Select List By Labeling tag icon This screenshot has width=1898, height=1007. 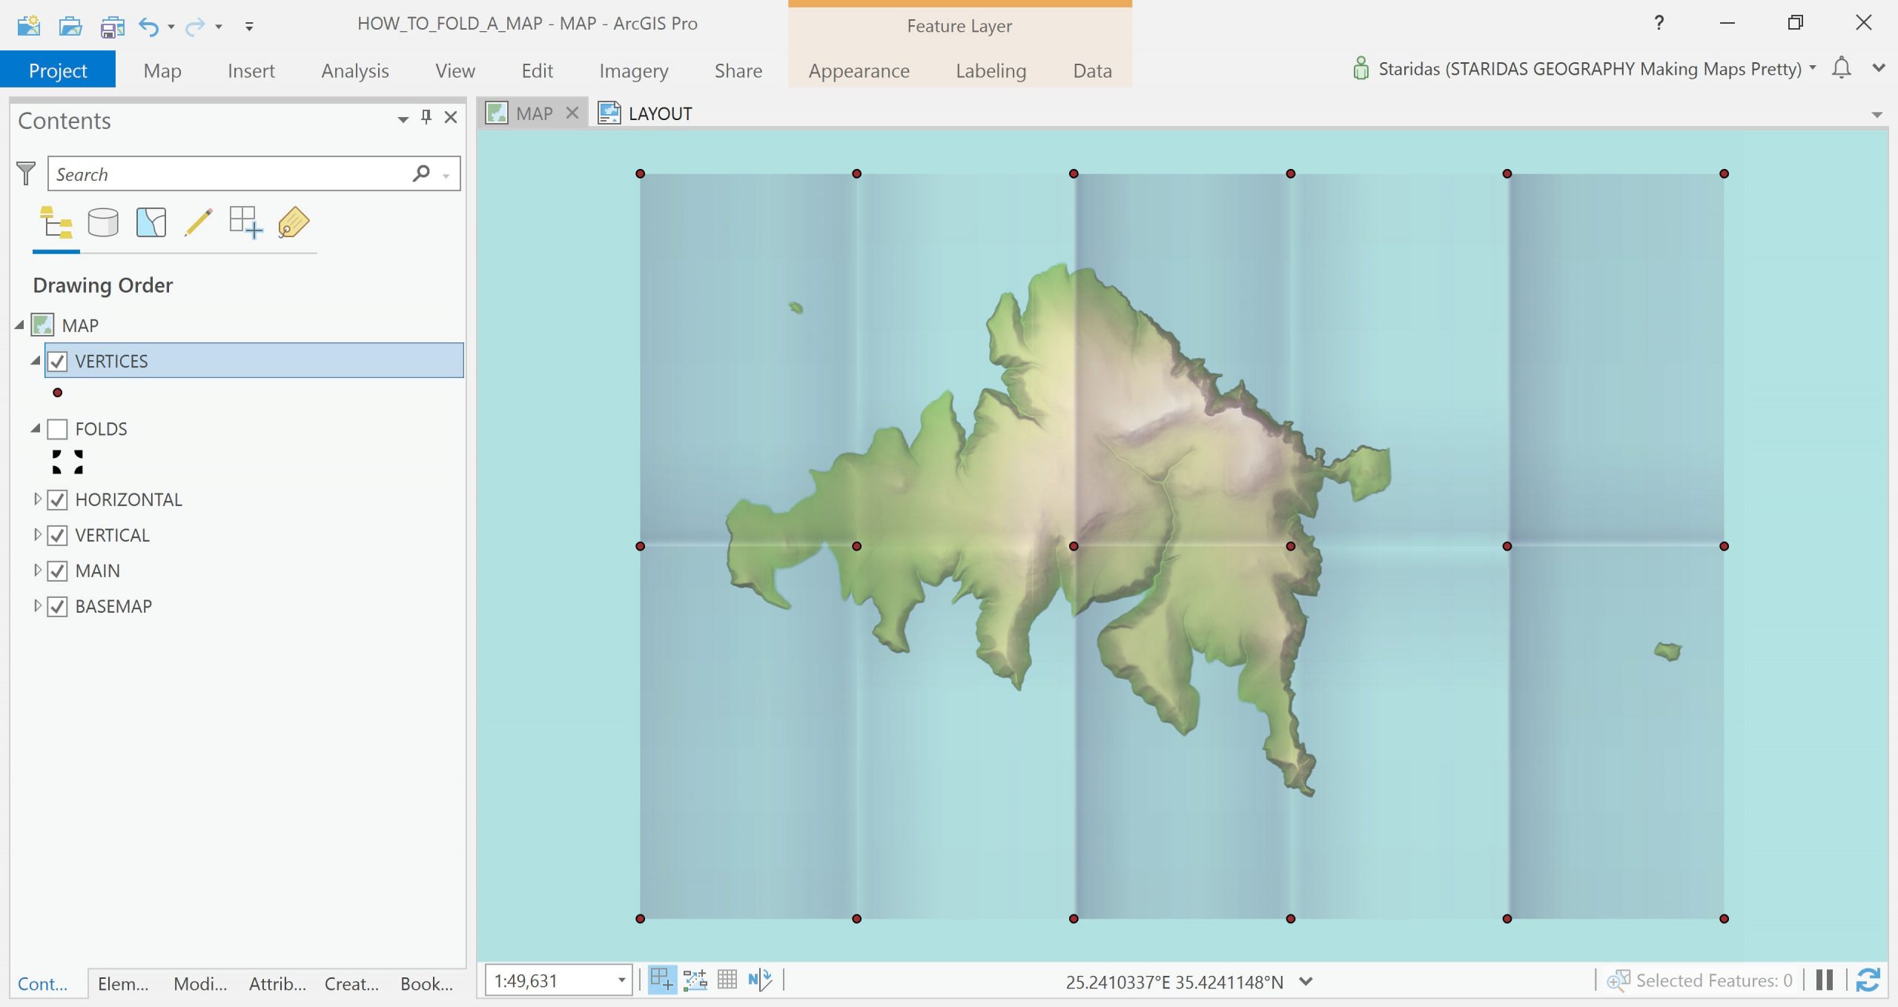tap(294, 222)
